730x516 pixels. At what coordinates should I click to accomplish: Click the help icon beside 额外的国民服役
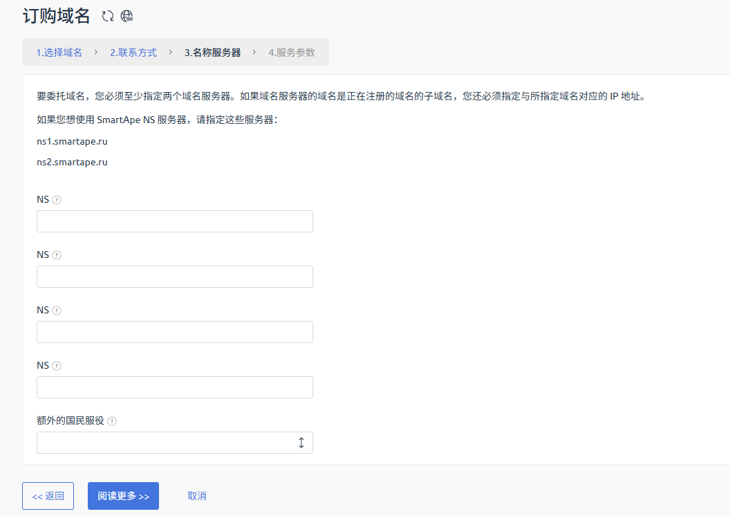click(112, 421)
